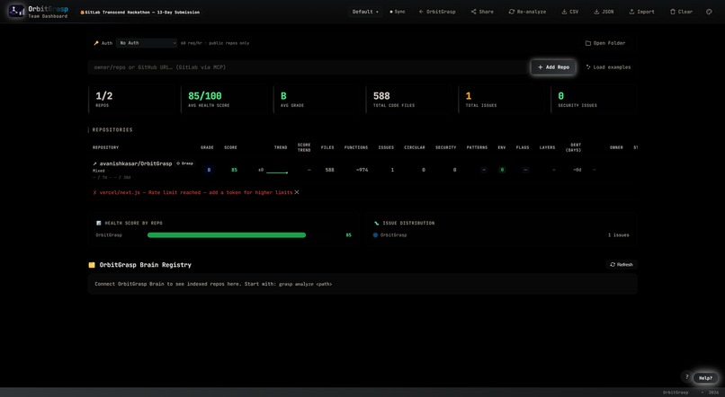Click the green env badge in OrbitGrasp row
The image size is (725, 397).
pyautogui.click(x=502, y=170)
